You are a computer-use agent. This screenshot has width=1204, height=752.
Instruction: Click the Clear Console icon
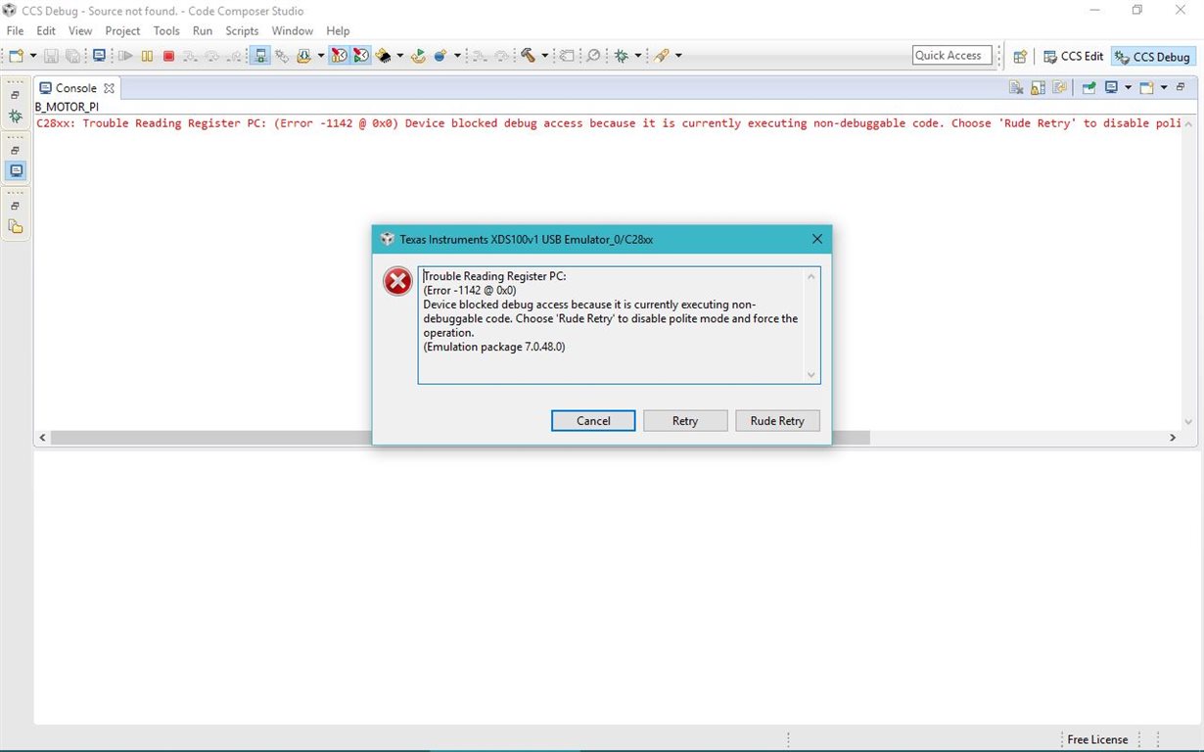pos(1016,87)
